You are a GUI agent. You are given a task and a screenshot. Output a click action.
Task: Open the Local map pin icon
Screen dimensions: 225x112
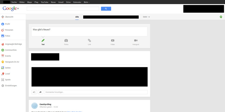click(3, 74)
